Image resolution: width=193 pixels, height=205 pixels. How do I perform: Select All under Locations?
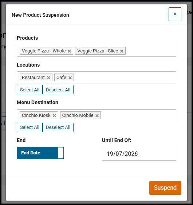click(x=29, y=90)
